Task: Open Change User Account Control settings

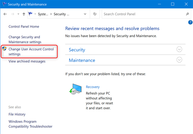Action: pyautogui.click(x=31, y=52)
